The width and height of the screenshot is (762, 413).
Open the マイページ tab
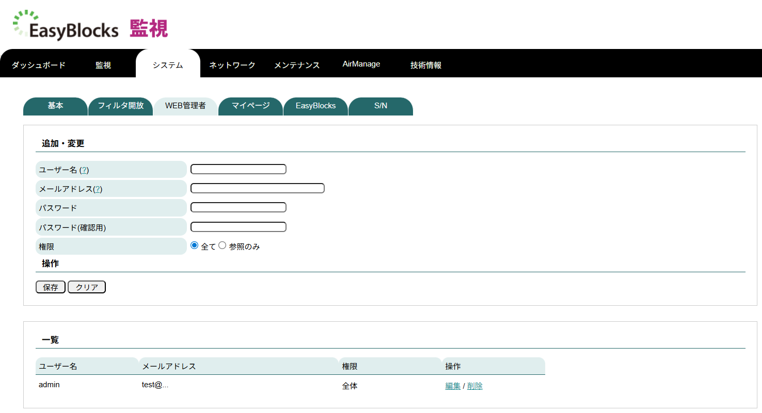[x=250, y=106]
